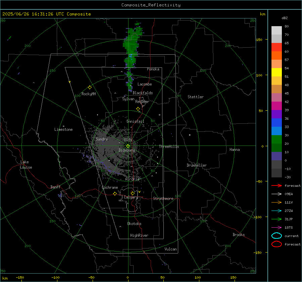Click the km unit label at bottom-left
302x282 pixels.
pyautogui.click(x=5, y=278)
